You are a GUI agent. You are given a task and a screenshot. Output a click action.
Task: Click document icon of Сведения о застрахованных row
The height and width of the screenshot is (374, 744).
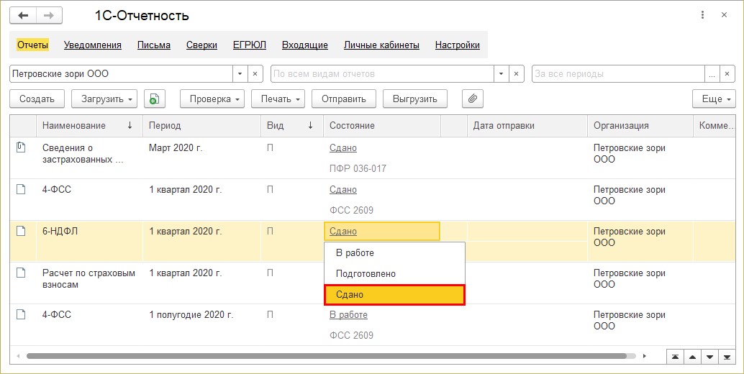click(x=21, y=147)
